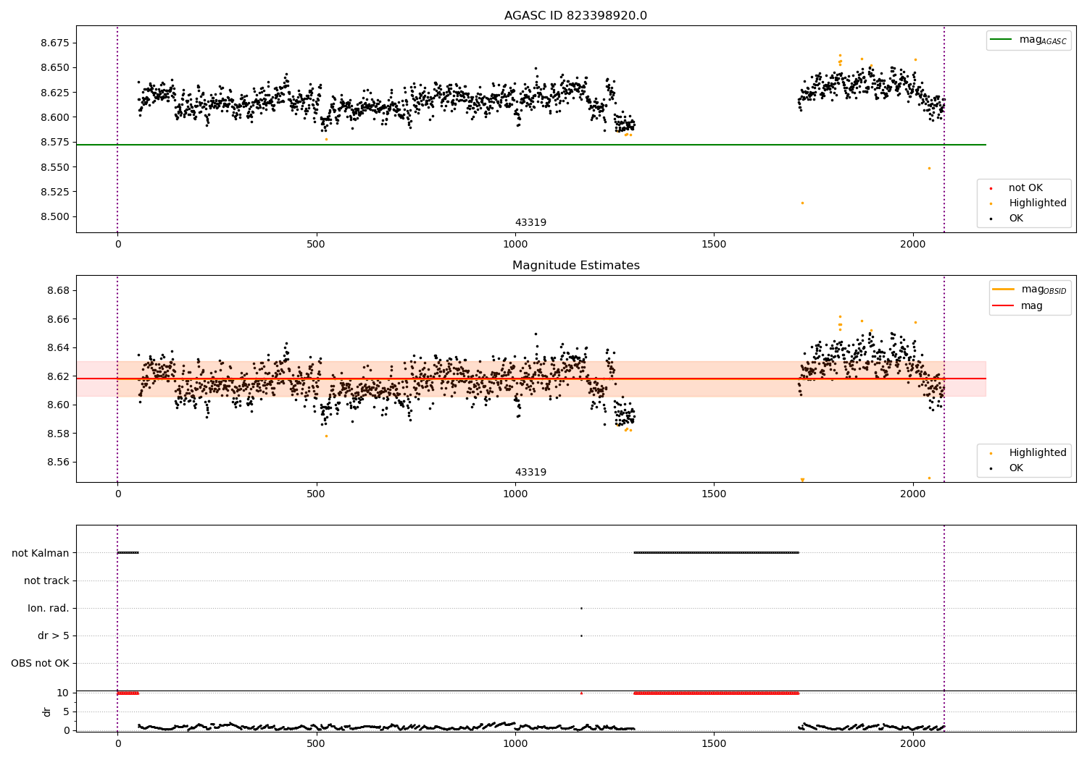The height and width of the screenshot is (760, 1087).
Task: Click the orange mag OBSID legend line
Action: [1004, 290]
